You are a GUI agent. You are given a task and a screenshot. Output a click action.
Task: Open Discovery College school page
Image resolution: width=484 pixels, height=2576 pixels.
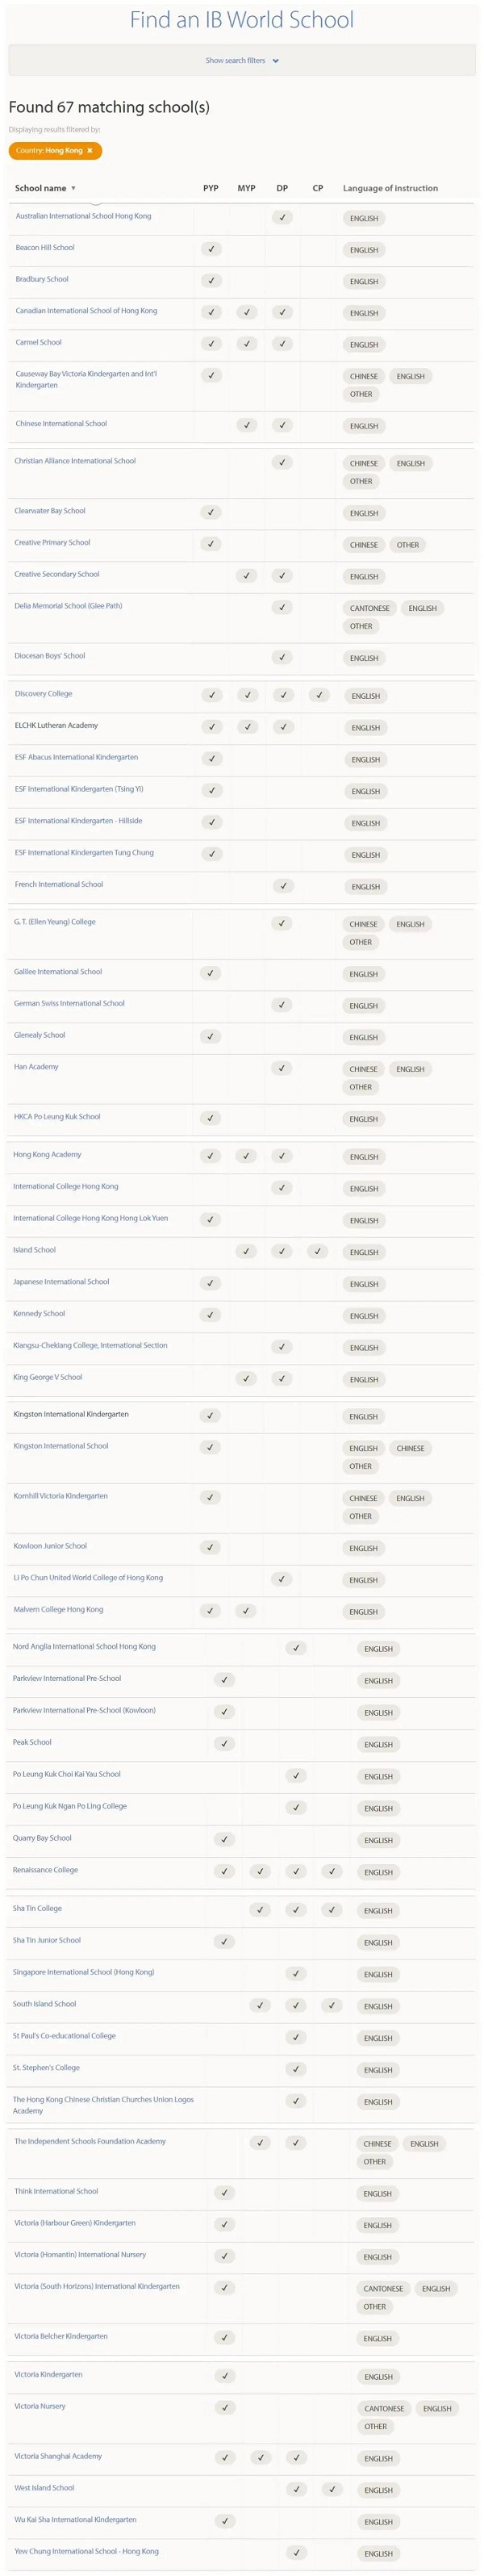[43, 694]
